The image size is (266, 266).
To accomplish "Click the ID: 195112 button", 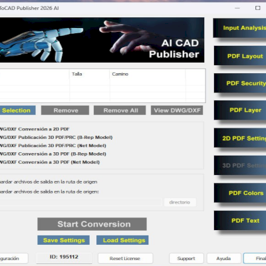I will click(x=64, y=257).
